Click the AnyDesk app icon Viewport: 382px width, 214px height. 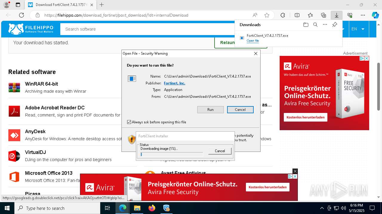click(x=14, y=135)
